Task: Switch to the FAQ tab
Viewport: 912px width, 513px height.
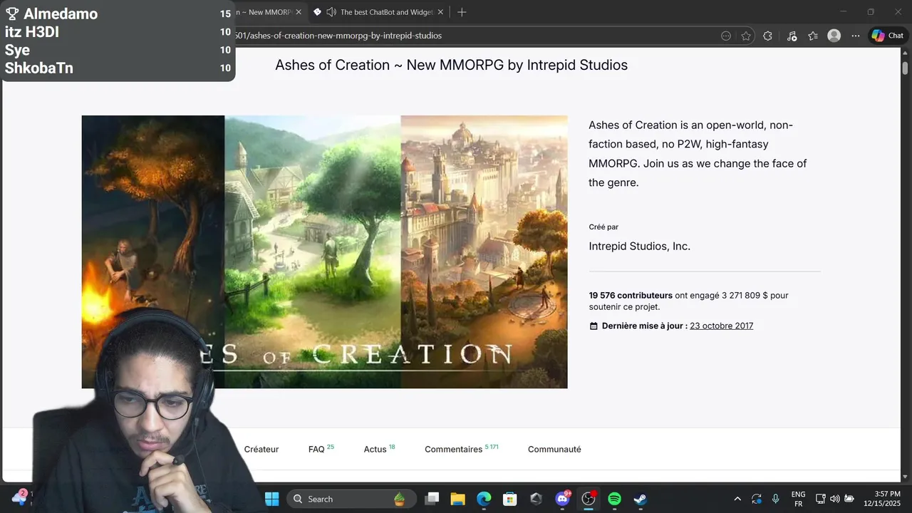Action: (x=321, y=449)
